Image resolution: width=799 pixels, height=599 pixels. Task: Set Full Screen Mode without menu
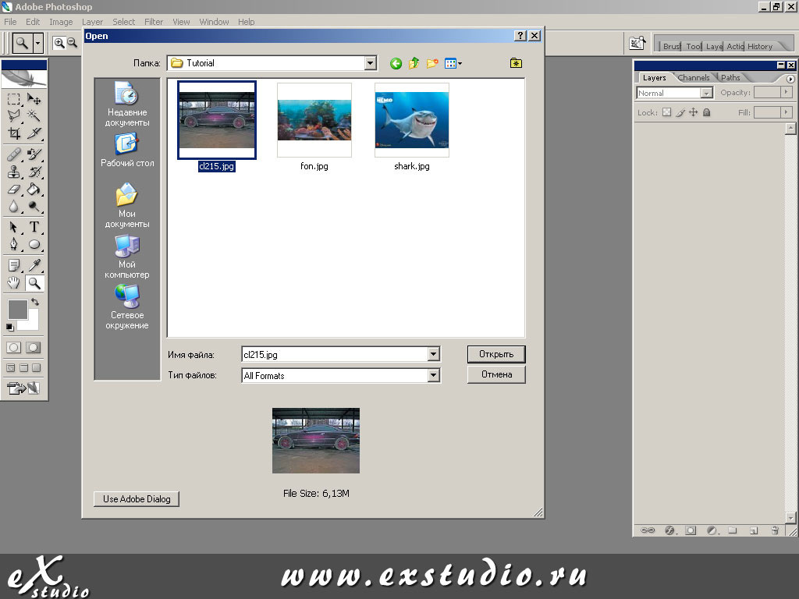point(36,368)
